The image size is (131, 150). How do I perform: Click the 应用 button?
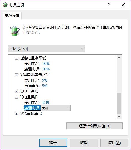pyautogui.click(x=114, y=143)
